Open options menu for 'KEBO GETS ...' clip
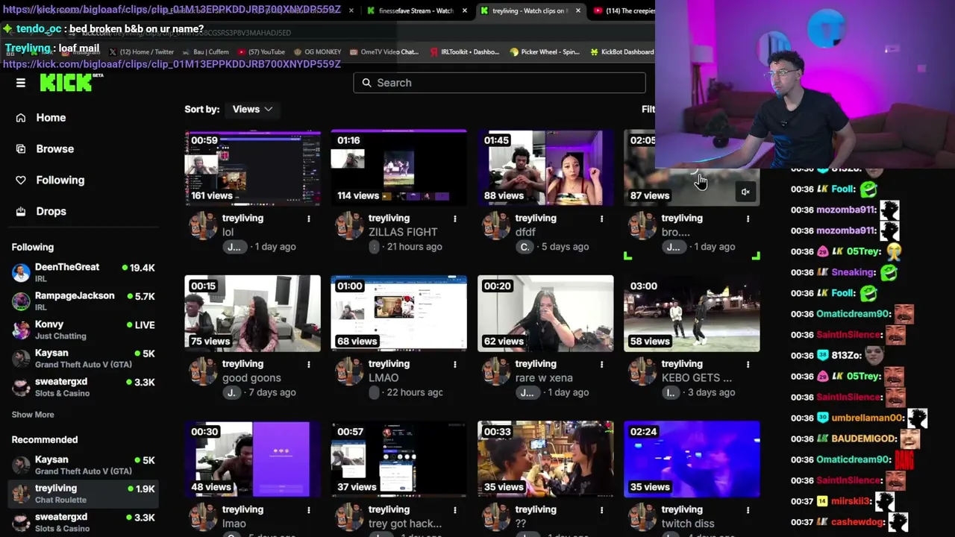Viewport: 955px width, 537px height. click(x=748, y=364)
